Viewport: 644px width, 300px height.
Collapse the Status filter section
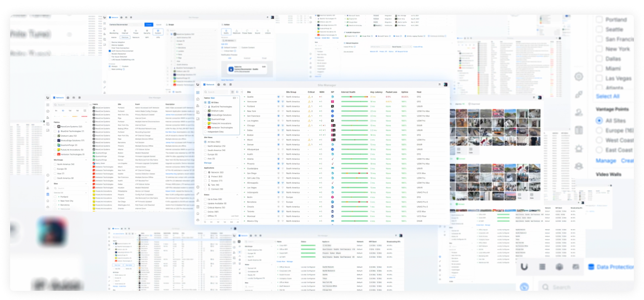[237, 195]
